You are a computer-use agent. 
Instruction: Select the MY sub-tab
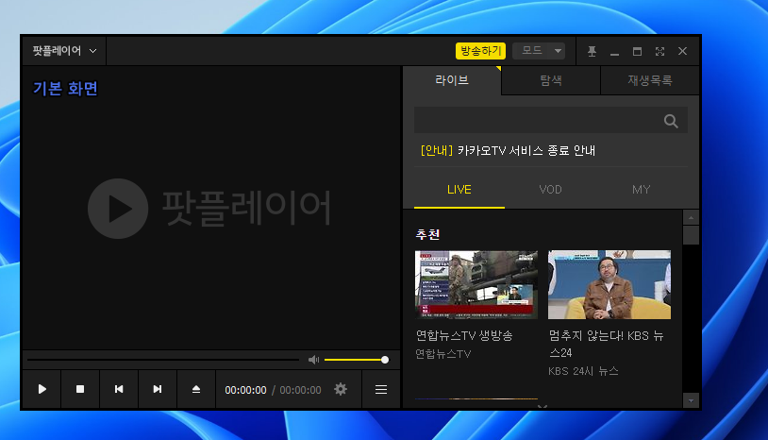pos(642,190)
